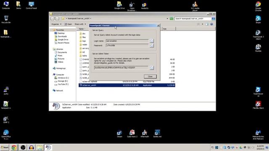The width and height of the screenshot is (269, 151).
Task: Click the green refresh button by address bar
Action: 171,18
